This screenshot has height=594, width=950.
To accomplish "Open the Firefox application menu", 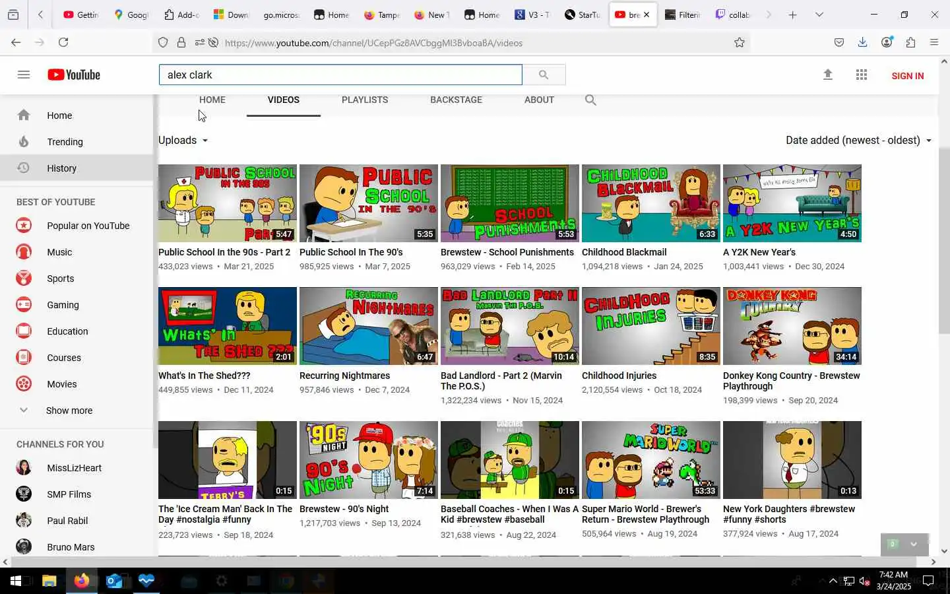I will pos(934,42).
